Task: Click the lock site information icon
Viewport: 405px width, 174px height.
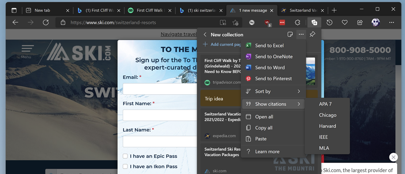Action: point(63,22)
